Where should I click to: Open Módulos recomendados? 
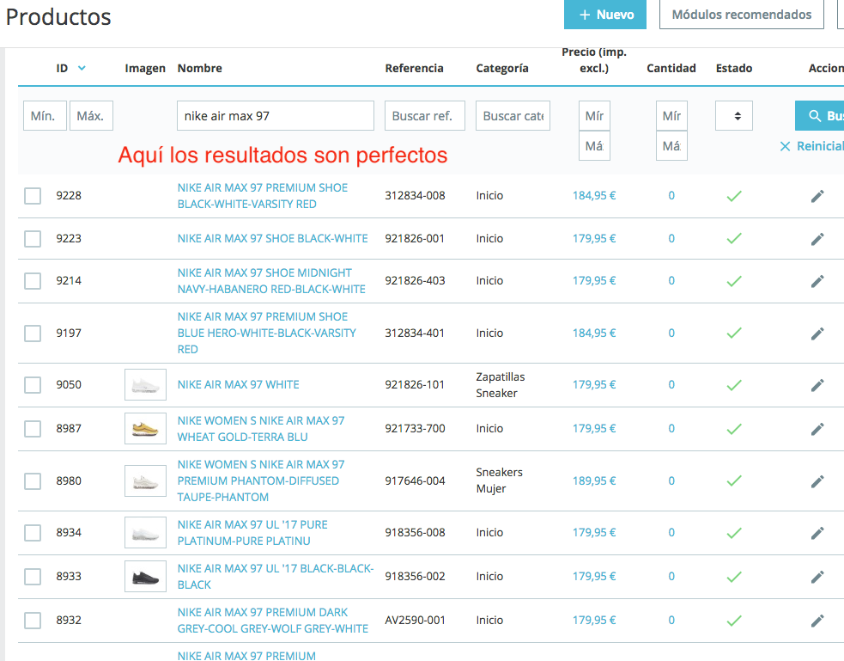742,15
